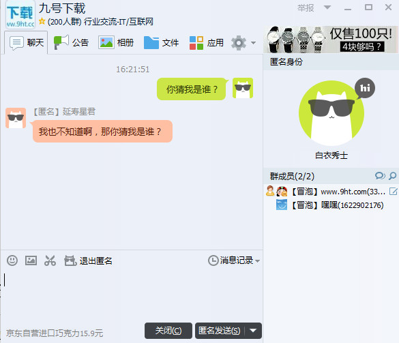
Task: Click the send picture icon
Action: tap(31, 260)
